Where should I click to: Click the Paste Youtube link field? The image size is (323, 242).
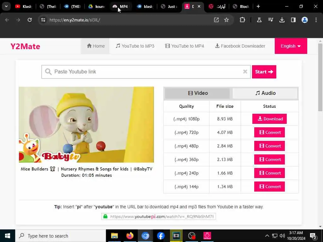pyautogui.click(x=146, y=72)
